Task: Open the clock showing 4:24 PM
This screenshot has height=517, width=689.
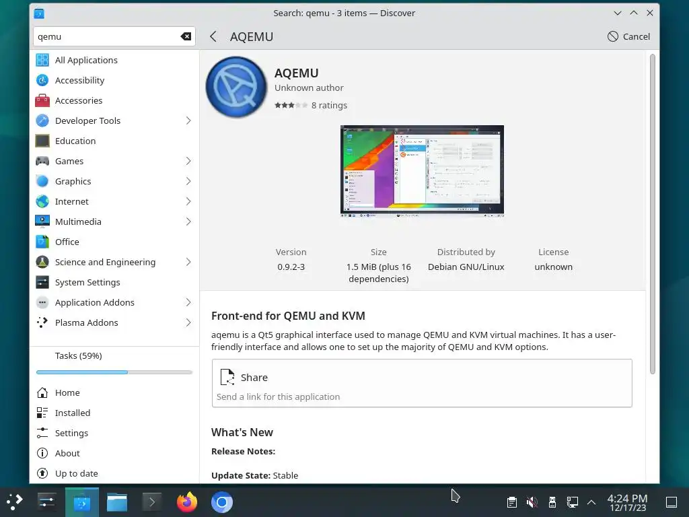Action: pyautogui.click(x=628, y=502)
